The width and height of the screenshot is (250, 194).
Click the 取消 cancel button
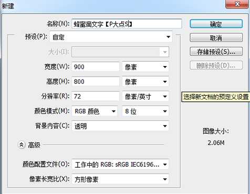216,38
